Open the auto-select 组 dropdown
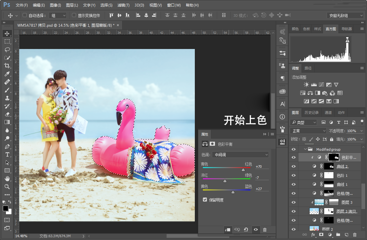Screen dimensions: 367x240 [x=58, y=16]
